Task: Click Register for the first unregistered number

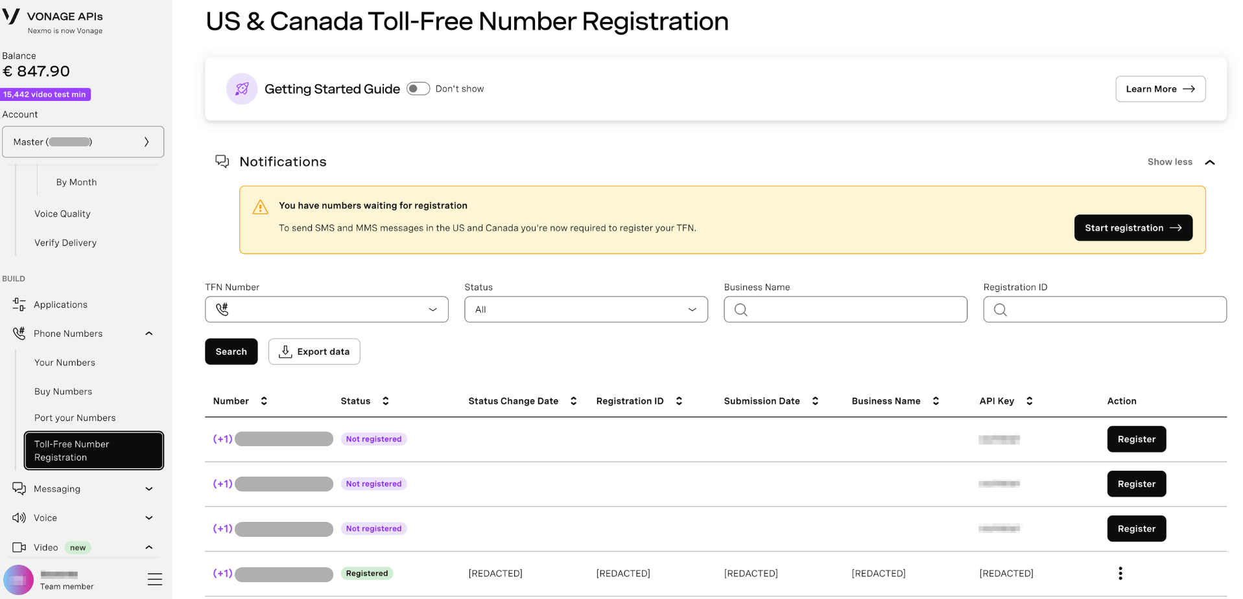Action: click(1137, 439)
